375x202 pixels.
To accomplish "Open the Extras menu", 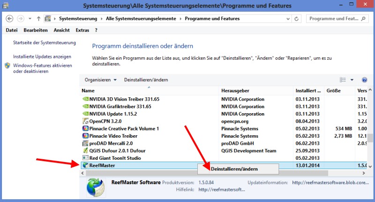I will point(82,30).
